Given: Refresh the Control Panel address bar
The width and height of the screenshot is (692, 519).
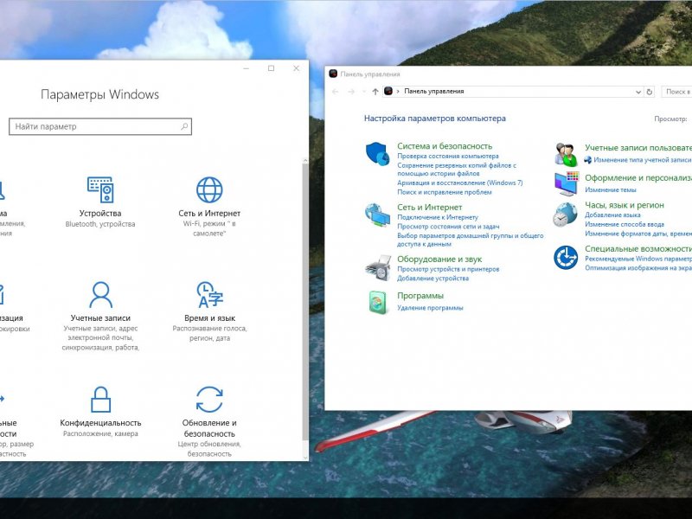Looking at the screenshot, I should (x=650, y=92).
